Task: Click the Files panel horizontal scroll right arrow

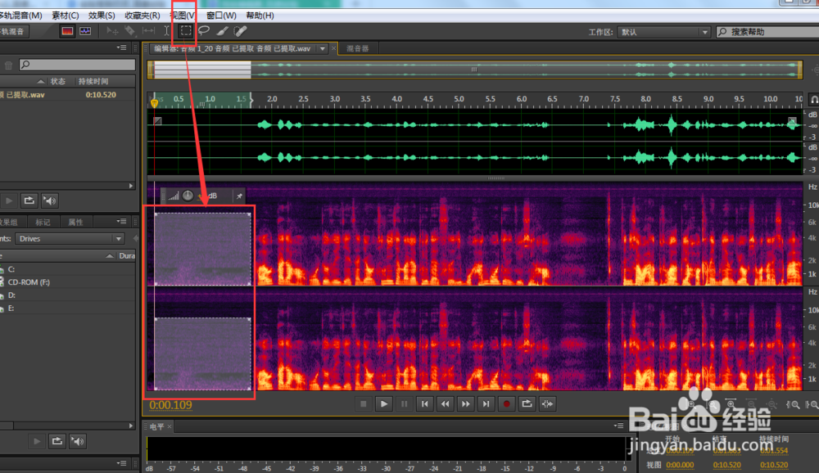Action: [131, 186]
